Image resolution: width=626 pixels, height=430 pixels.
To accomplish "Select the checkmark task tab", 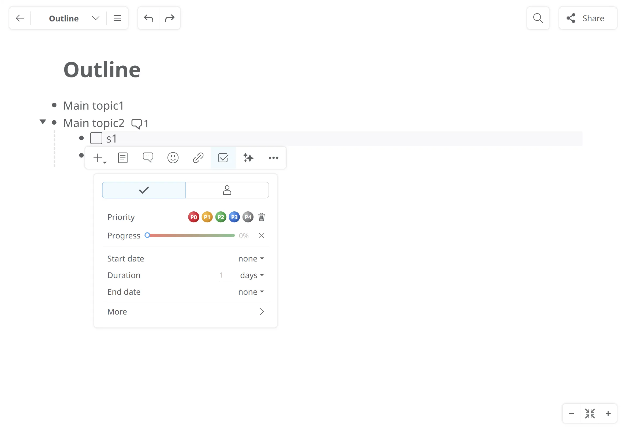I will tap(144, 190).
